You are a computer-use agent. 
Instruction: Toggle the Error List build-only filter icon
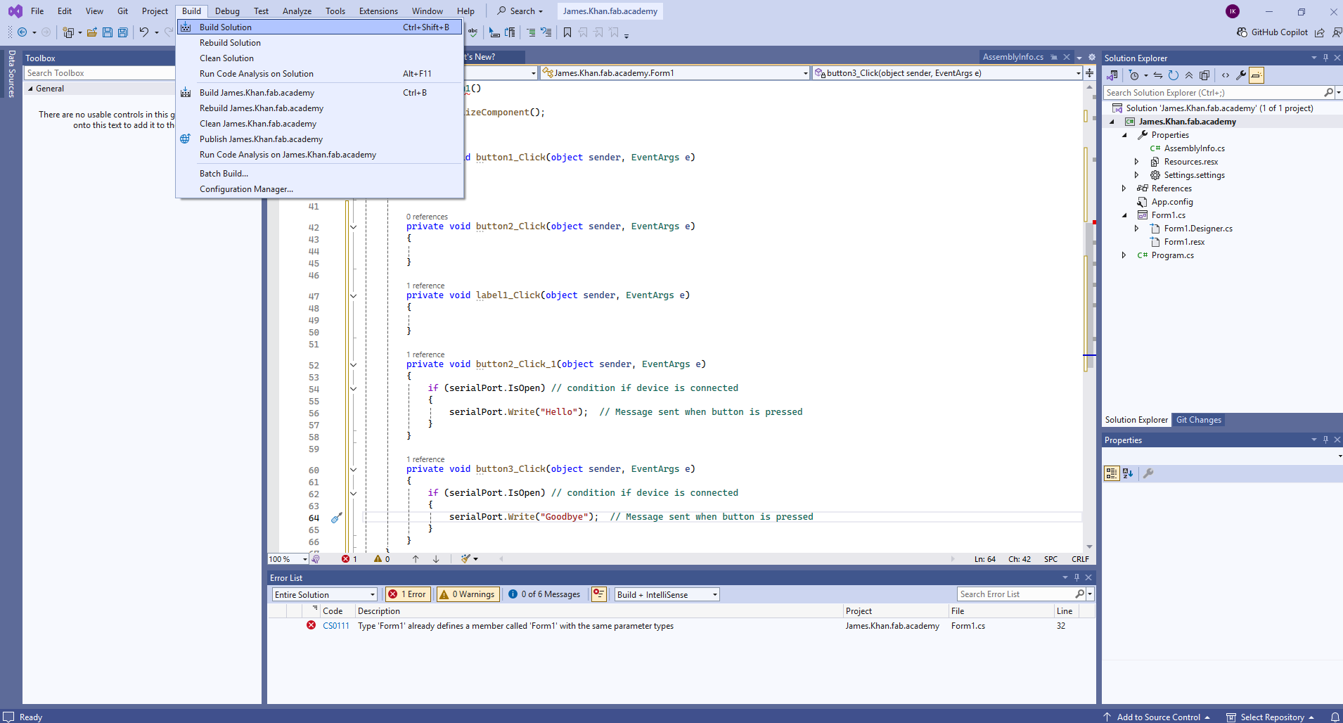(x=598, y=594)
